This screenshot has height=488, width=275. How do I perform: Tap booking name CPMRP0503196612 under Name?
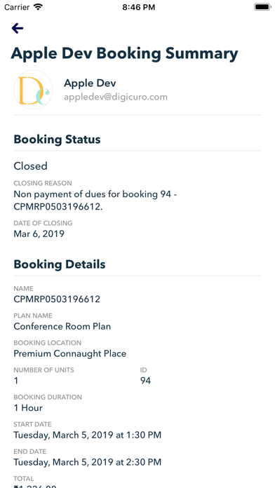point(57,299)
